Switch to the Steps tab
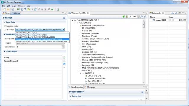This screenshot has width=189, height=106. 6,13
